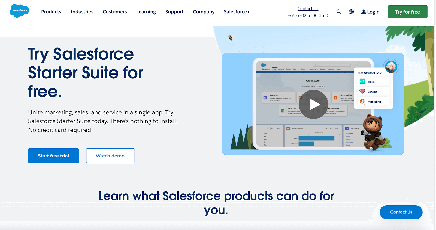Image resolution: width=436 pixels, height=230 pixels.
Task: Click the floating Contact Us chat button
Action: coord(401,212)
